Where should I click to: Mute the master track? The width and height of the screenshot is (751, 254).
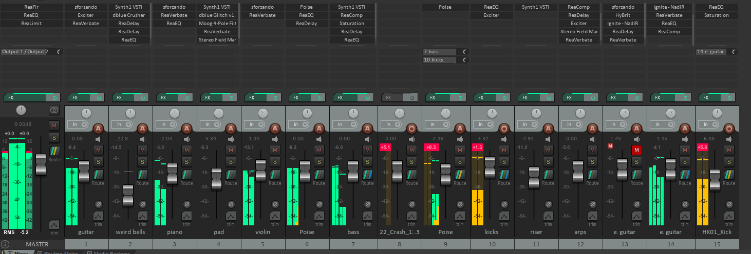coord(54,125)
